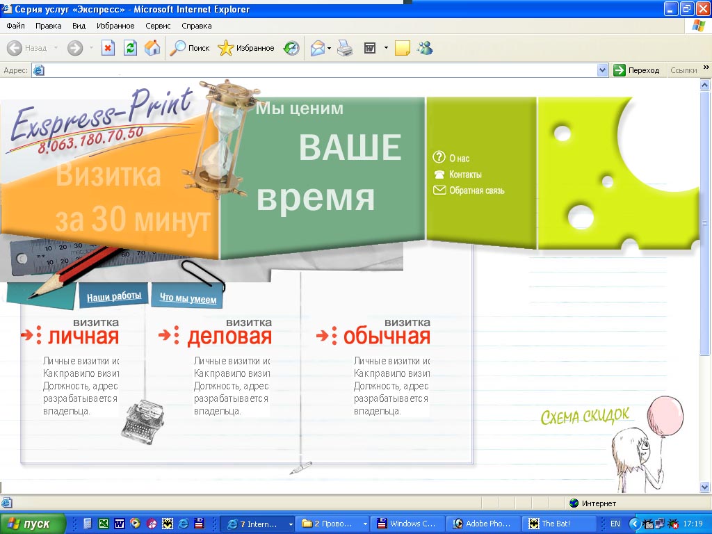Open History clock icon in toolbar
712x534 pixels.
coord(291,48)
